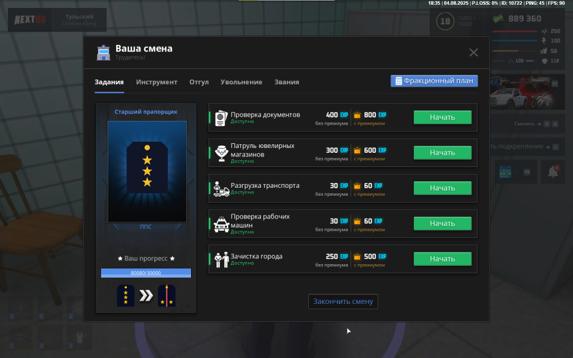573x358 pixels.
Task: Click the current rank three-star epaulette icon
Action: pos(126,295)
